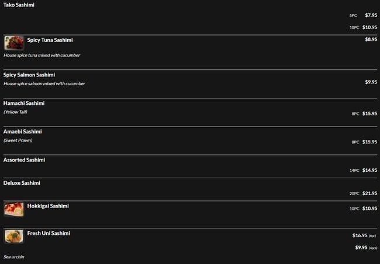Click the Spicy Salmon $9.95 price
Screen dimensions: 380x264
pyautogui.click(x=371, y=82)
